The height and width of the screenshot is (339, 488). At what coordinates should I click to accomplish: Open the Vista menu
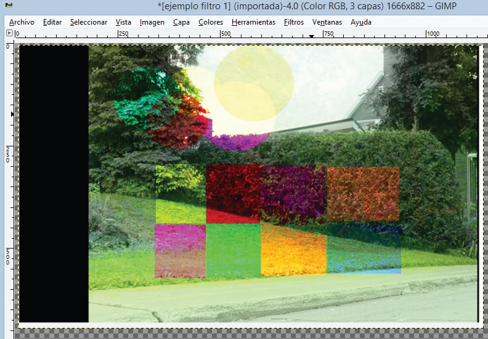(x=123, y=22)
